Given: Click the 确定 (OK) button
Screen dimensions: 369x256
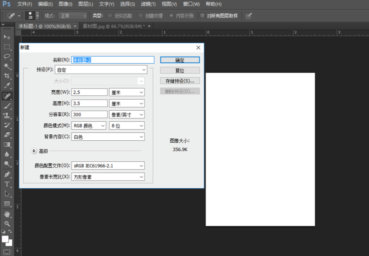Looking at the screenshot, I should coord(179,60).
